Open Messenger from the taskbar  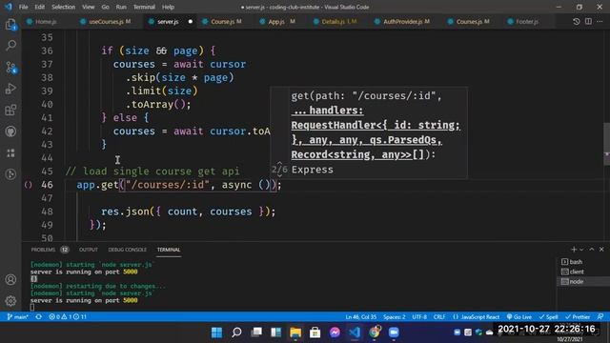[335, 333]
